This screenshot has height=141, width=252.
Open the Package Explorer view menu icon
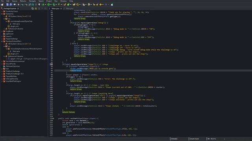pyautogui.click(x=39, y=9)
